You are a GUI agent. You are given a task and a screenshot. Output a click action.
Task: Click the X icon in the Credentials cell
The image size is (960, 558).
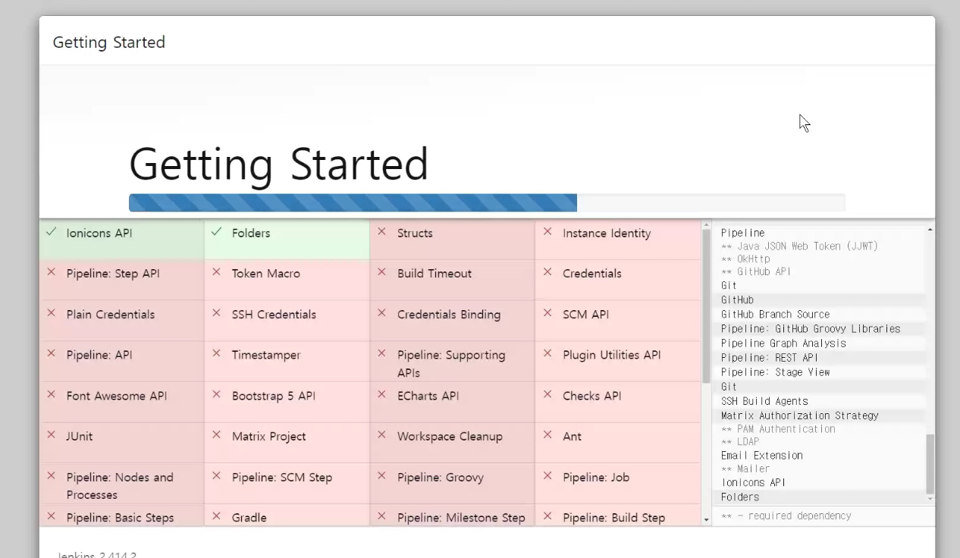[x=547, y=272]
